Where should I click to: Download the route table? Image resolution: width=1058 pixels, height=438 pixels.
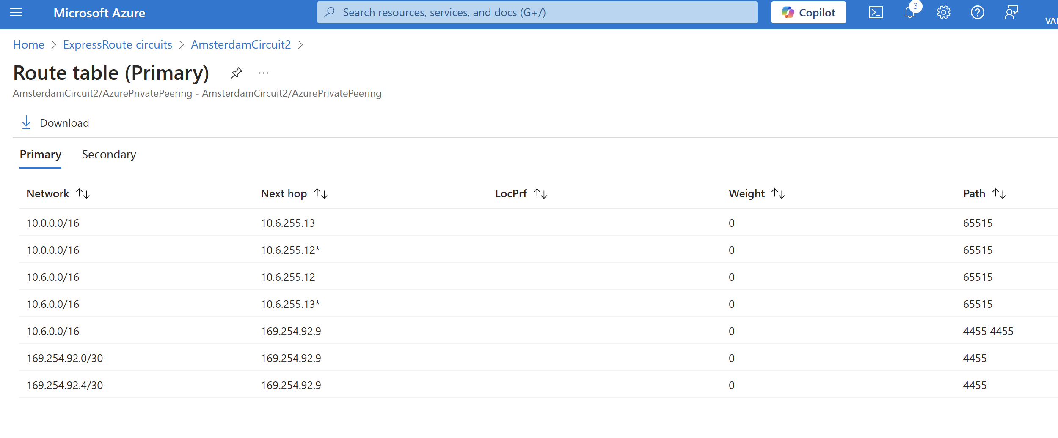click(55, 123)
